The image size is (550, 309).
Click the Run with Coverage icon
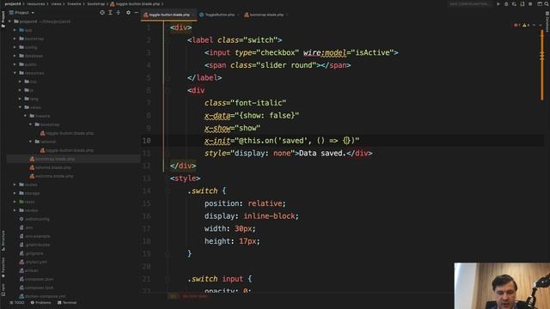[514, 3]
